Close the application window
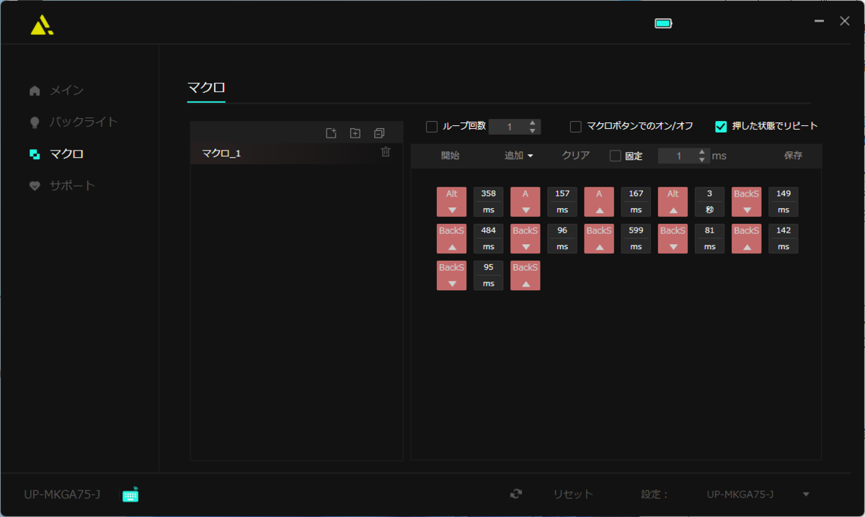Viewport: 865px width, 517px height. point(845,22)
